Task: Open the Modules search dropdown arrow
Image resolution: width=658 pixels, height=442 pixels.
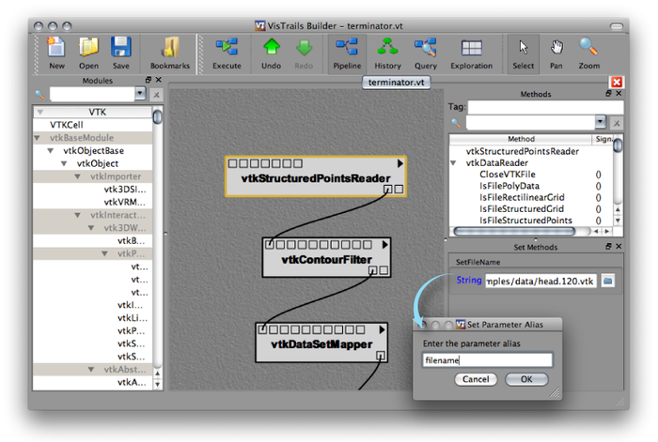Action: 140,94
